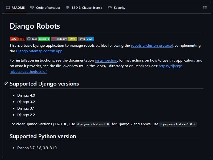
Task: Open the Django Sitemap contrib app link
Action: [x=39, y=51]
